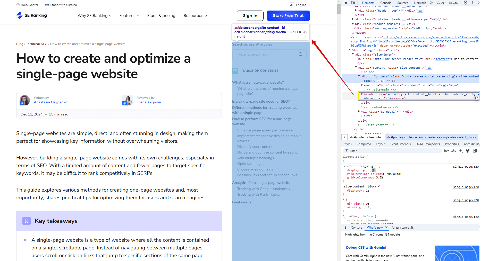Show more DevTools panels via double-chevron
The height and width of the screenshot is (261, 481).
pos(432,3)
